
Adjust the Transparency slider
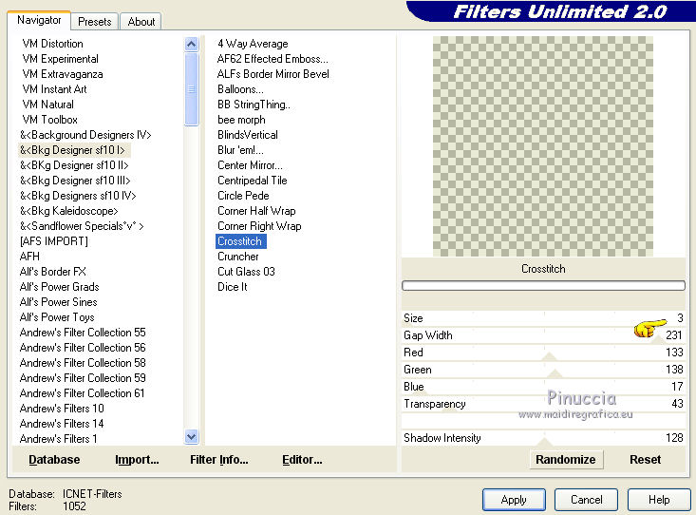click(543, 404)
